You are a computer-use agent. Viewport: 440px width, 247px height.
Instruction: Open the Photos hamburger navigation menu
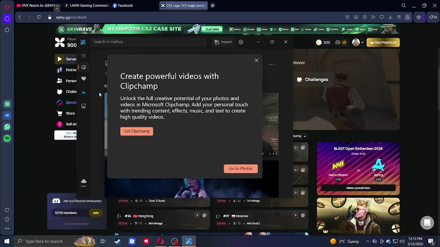pyautogui.click(x=84, y=56)
